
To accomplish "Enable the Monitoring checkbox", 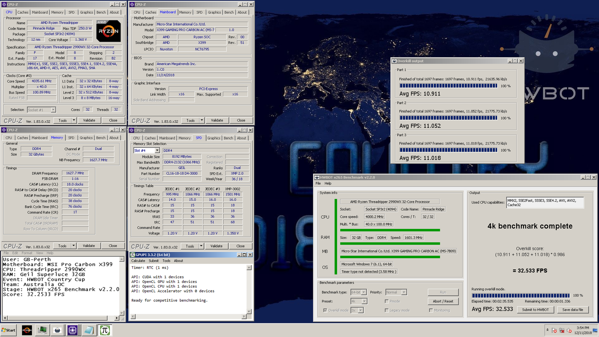I will click(431, 310).
